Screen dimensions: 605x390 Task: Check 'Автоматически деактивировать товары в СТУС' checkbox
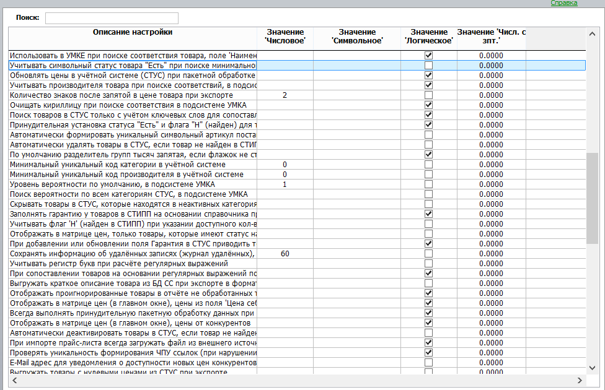click(x=429, y=333)
